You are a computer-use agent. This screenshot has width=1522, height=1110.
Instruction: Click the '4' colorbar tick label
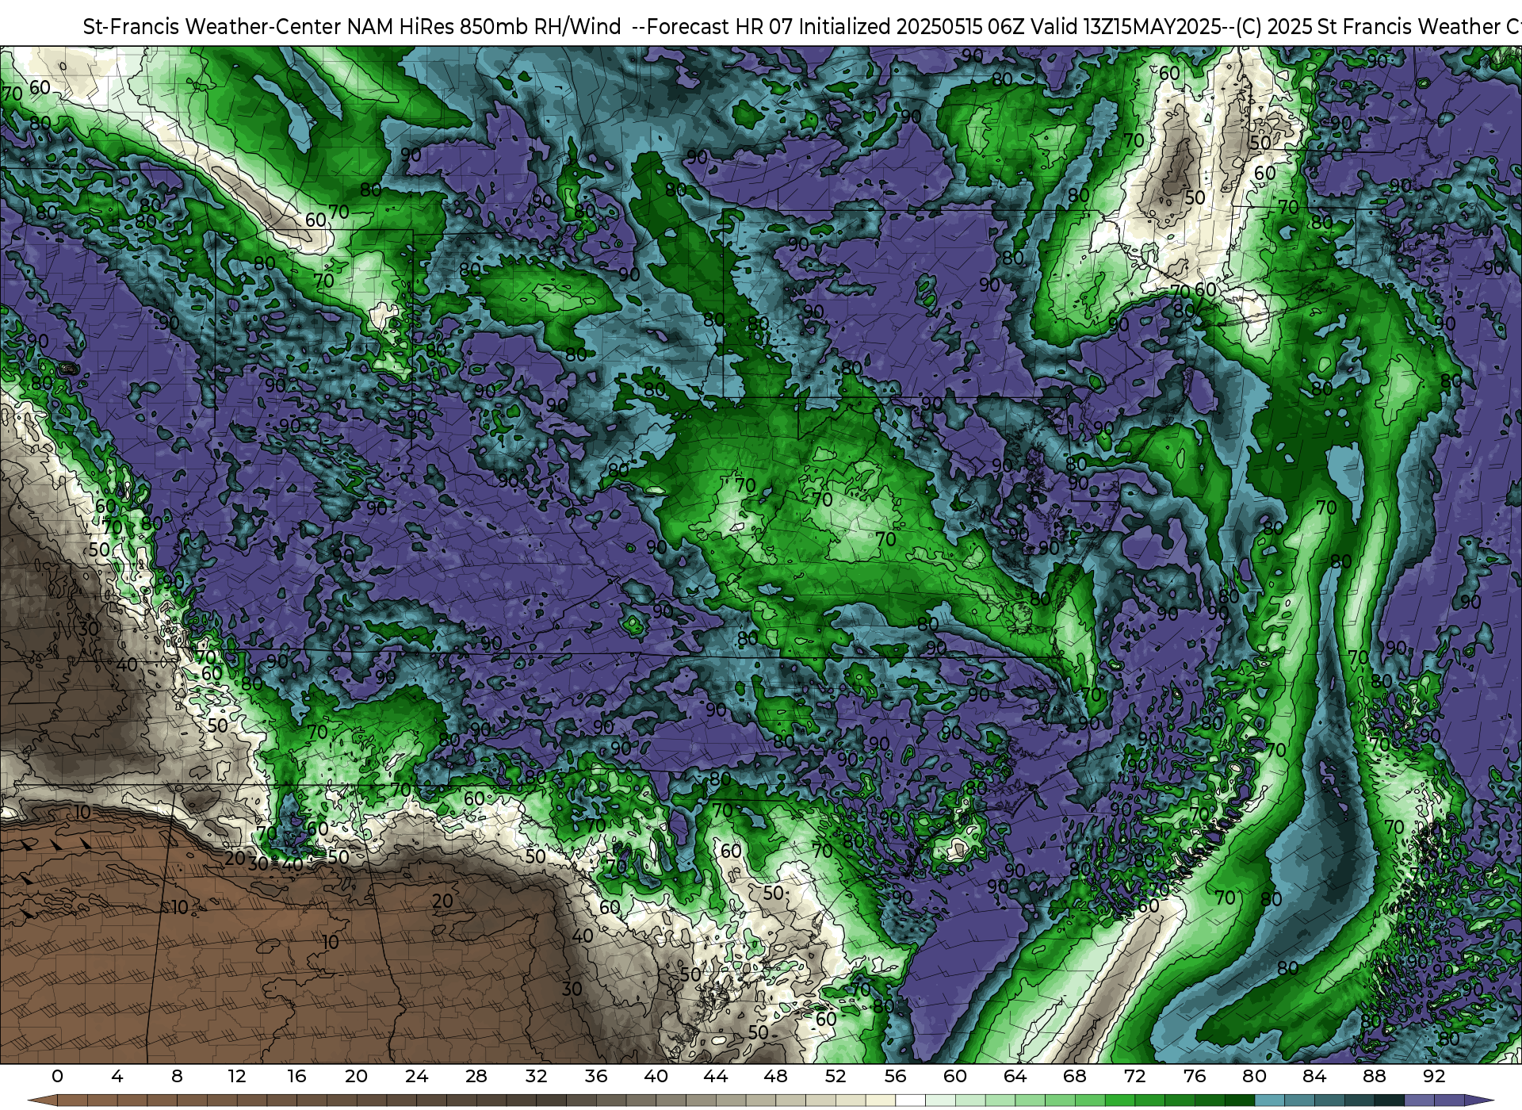click(x=117, y=1076)
